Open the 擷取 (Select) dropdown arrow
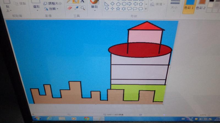Image resolution: width=220 pixels, height=123 pixels. tap(37, 10)
